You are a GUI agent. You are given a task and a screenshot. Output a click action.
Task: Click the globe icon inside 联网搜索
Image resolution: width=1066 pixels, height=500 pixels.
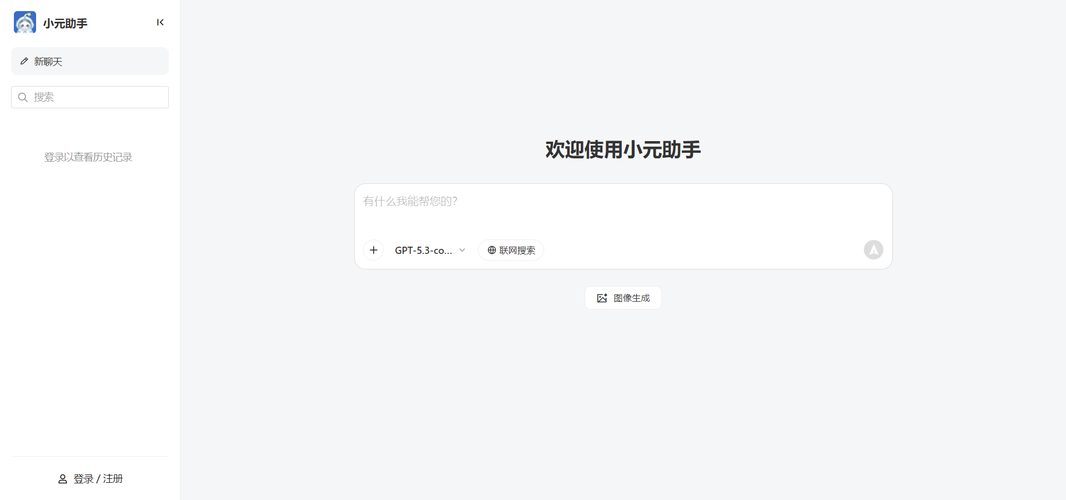(491, 250)
